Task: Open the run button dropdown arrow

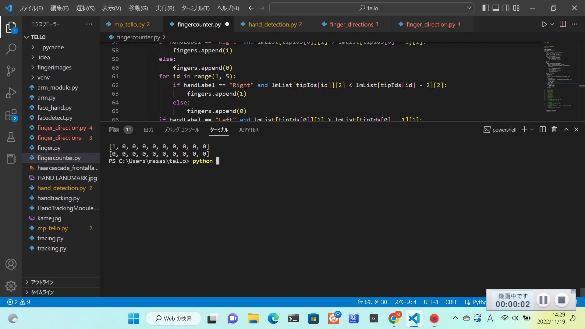Action: click(552, 24)
